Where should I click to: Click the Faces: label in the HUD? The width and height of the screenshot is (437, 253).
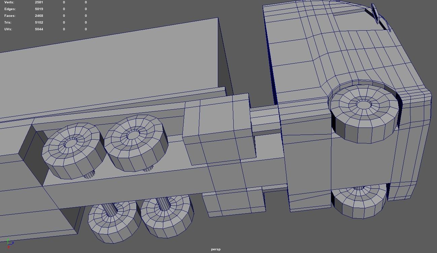tap(10, 16)
